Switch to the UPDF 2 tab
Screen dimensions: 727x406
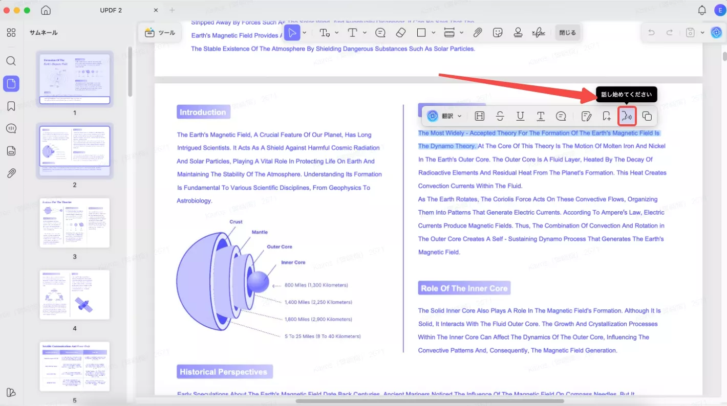(x=112, y=10)
